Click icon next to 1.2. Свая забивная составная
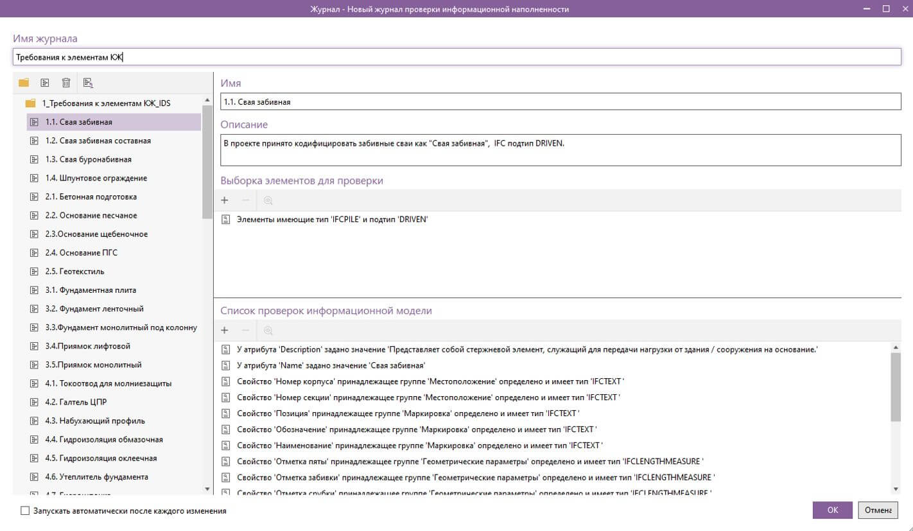Image resolution: width=913 pixels, height=531 pixels. (34, 141)
